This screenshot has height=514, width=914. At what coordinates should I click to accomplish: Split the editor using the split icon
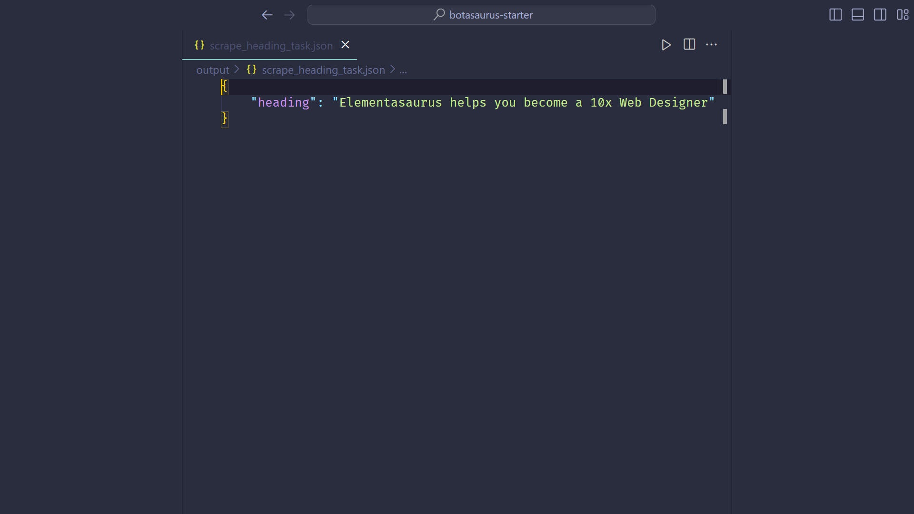[689, 45]
